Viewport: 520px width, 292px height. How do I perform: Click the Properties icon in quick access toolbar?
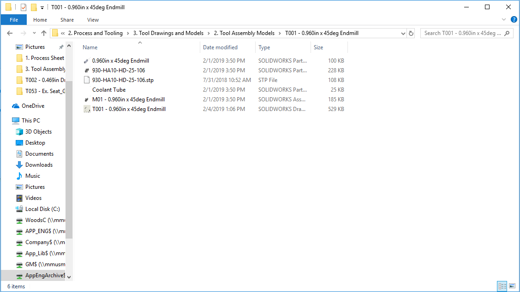[x=24, y=7]
